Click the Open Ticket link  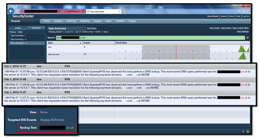pos(237,28)
